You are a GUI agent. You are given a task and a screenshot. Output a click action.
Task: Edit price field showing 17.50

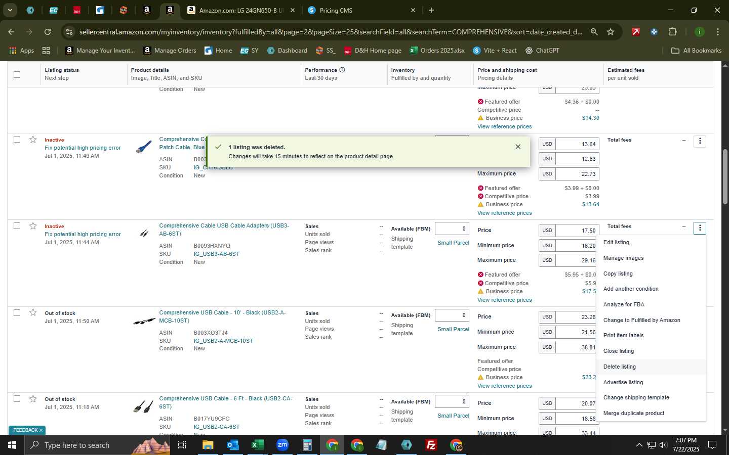pos(577,231)
